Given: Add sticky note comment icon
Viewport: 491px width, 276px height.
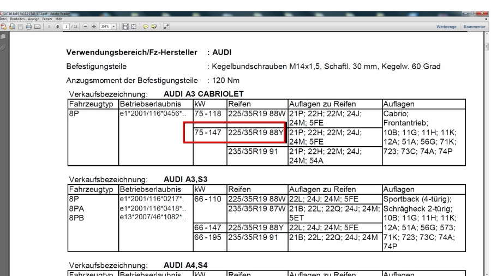Looking at the screenshot, I should point(146,27).
